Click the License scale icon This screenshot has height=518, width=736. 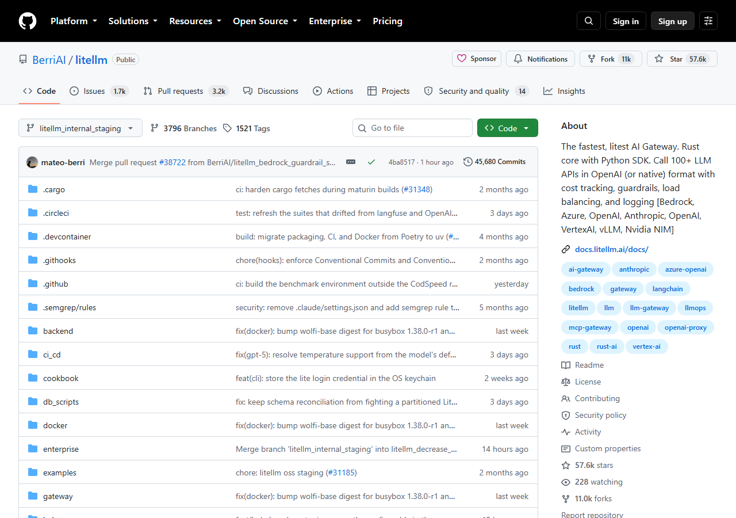click(566, 382)
